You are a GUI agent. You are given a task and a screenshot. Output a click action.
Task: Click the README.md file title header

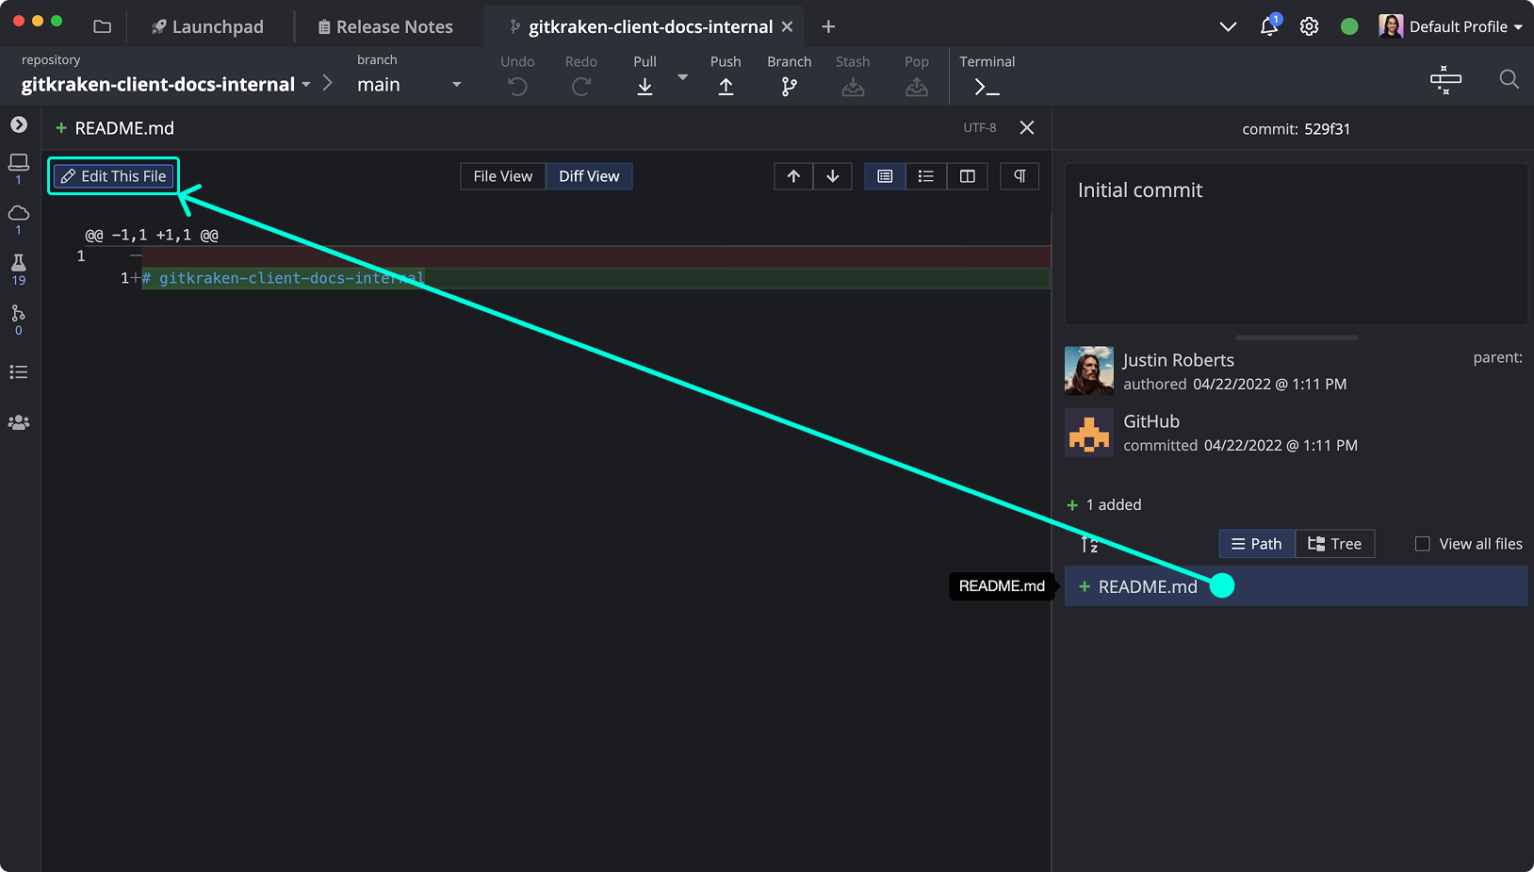tap(124, 128)
